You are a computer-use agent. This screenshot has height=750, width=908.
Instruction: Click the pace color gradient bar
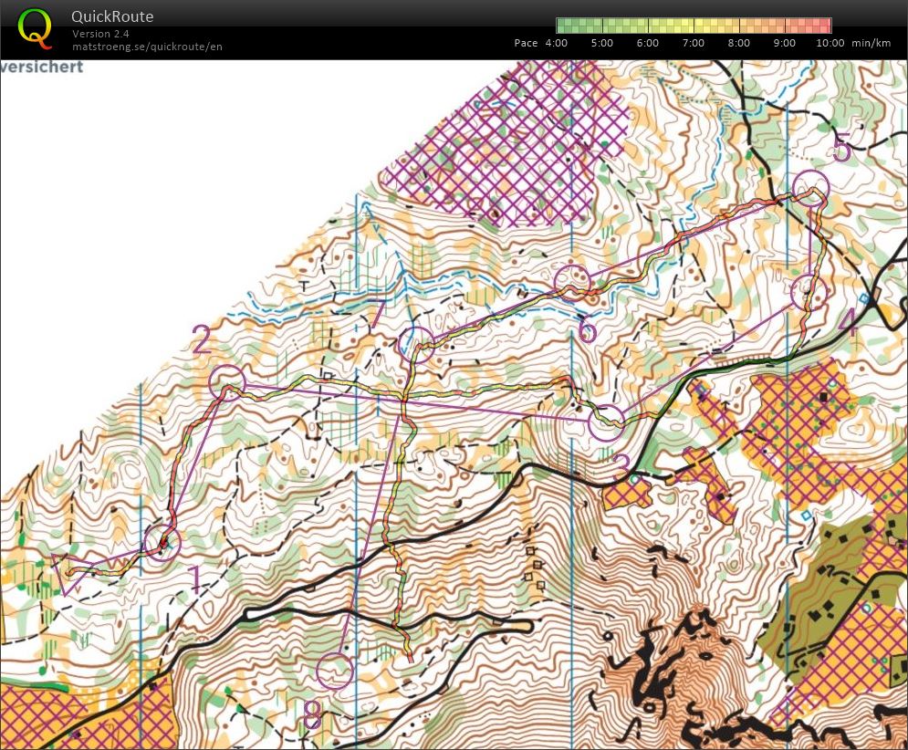(x=694, y=26)
